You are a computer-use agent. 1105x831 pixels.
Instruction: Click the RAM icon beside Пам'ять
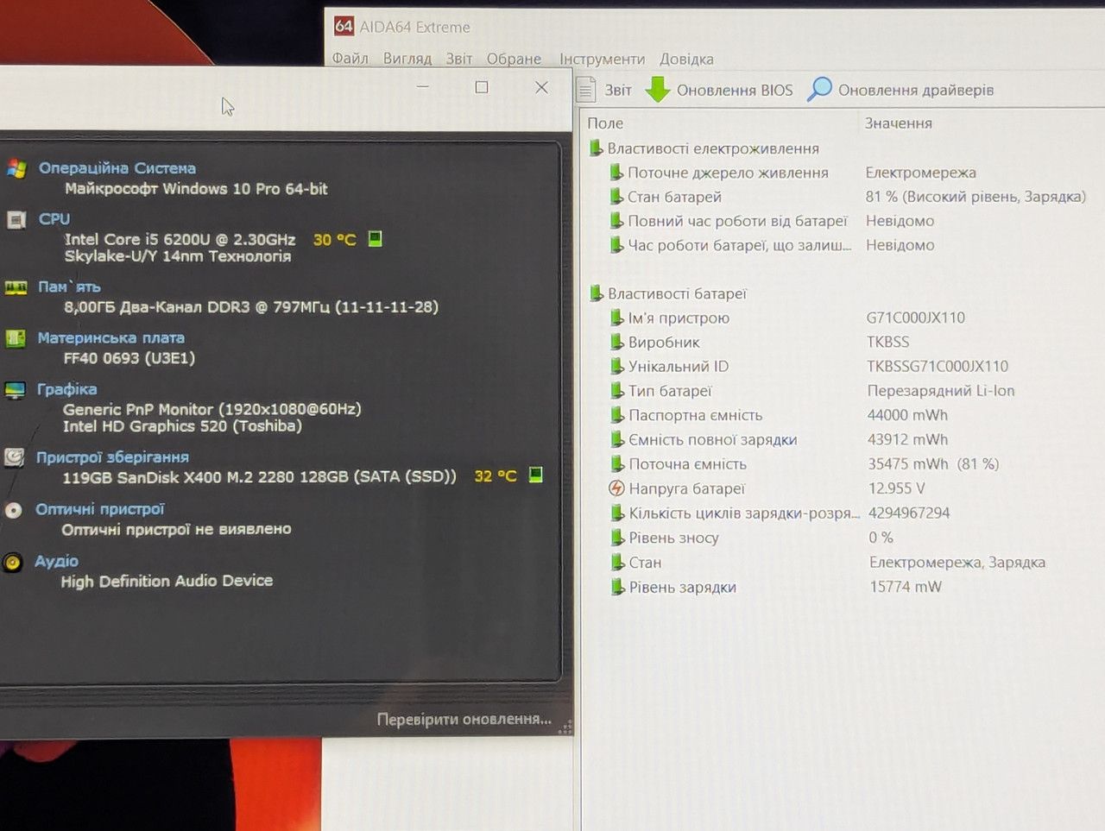coord(16,287)
